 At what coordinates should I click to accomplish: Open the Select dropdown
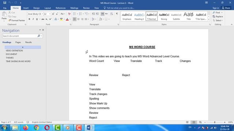tap(218, 20)
